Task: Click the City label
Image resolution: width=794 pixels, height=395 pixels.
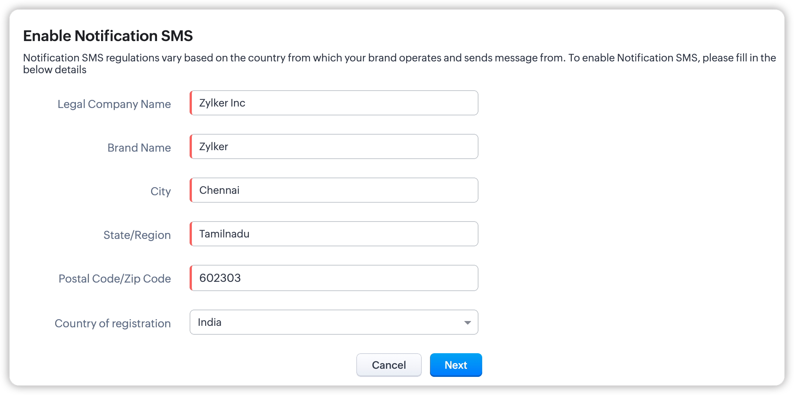Action: tap(160, 192)
